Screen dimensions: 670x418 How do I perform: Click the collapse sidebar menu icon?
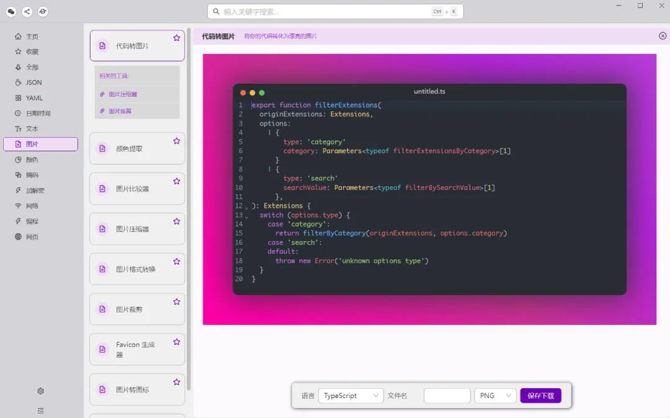pyautogui.click(x=40, y=411)
